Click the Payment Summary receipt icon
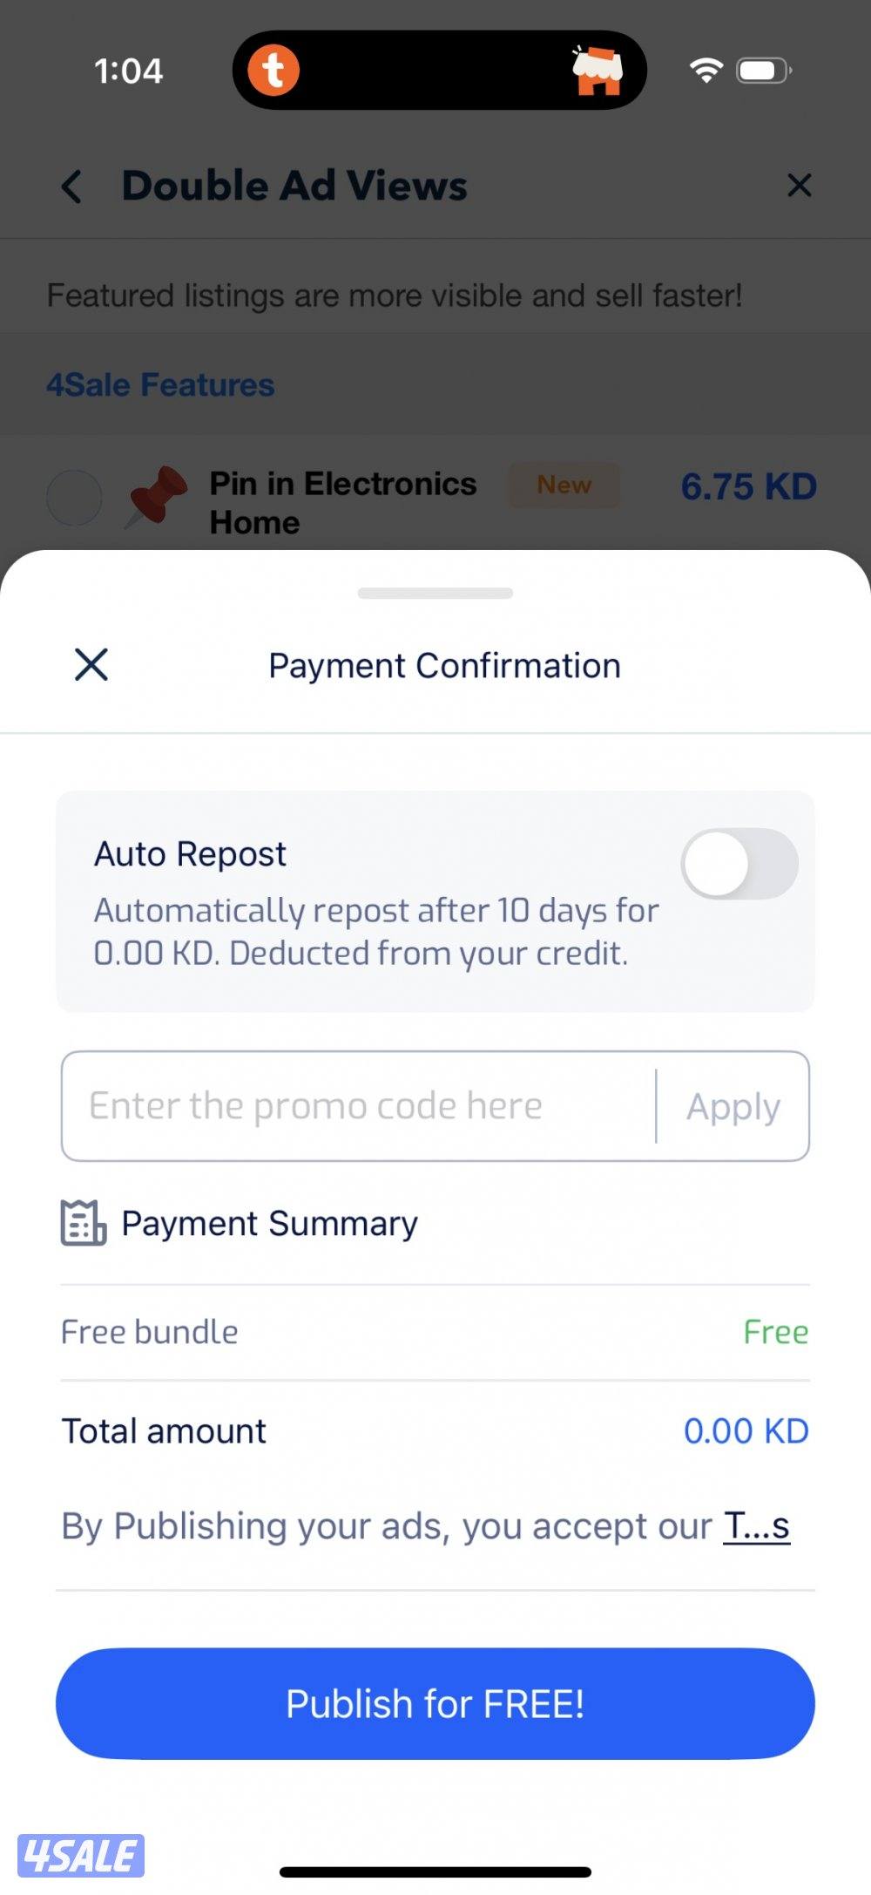Image resolution: width=871 pixels, height=1895 pixels. (83, 1223)
